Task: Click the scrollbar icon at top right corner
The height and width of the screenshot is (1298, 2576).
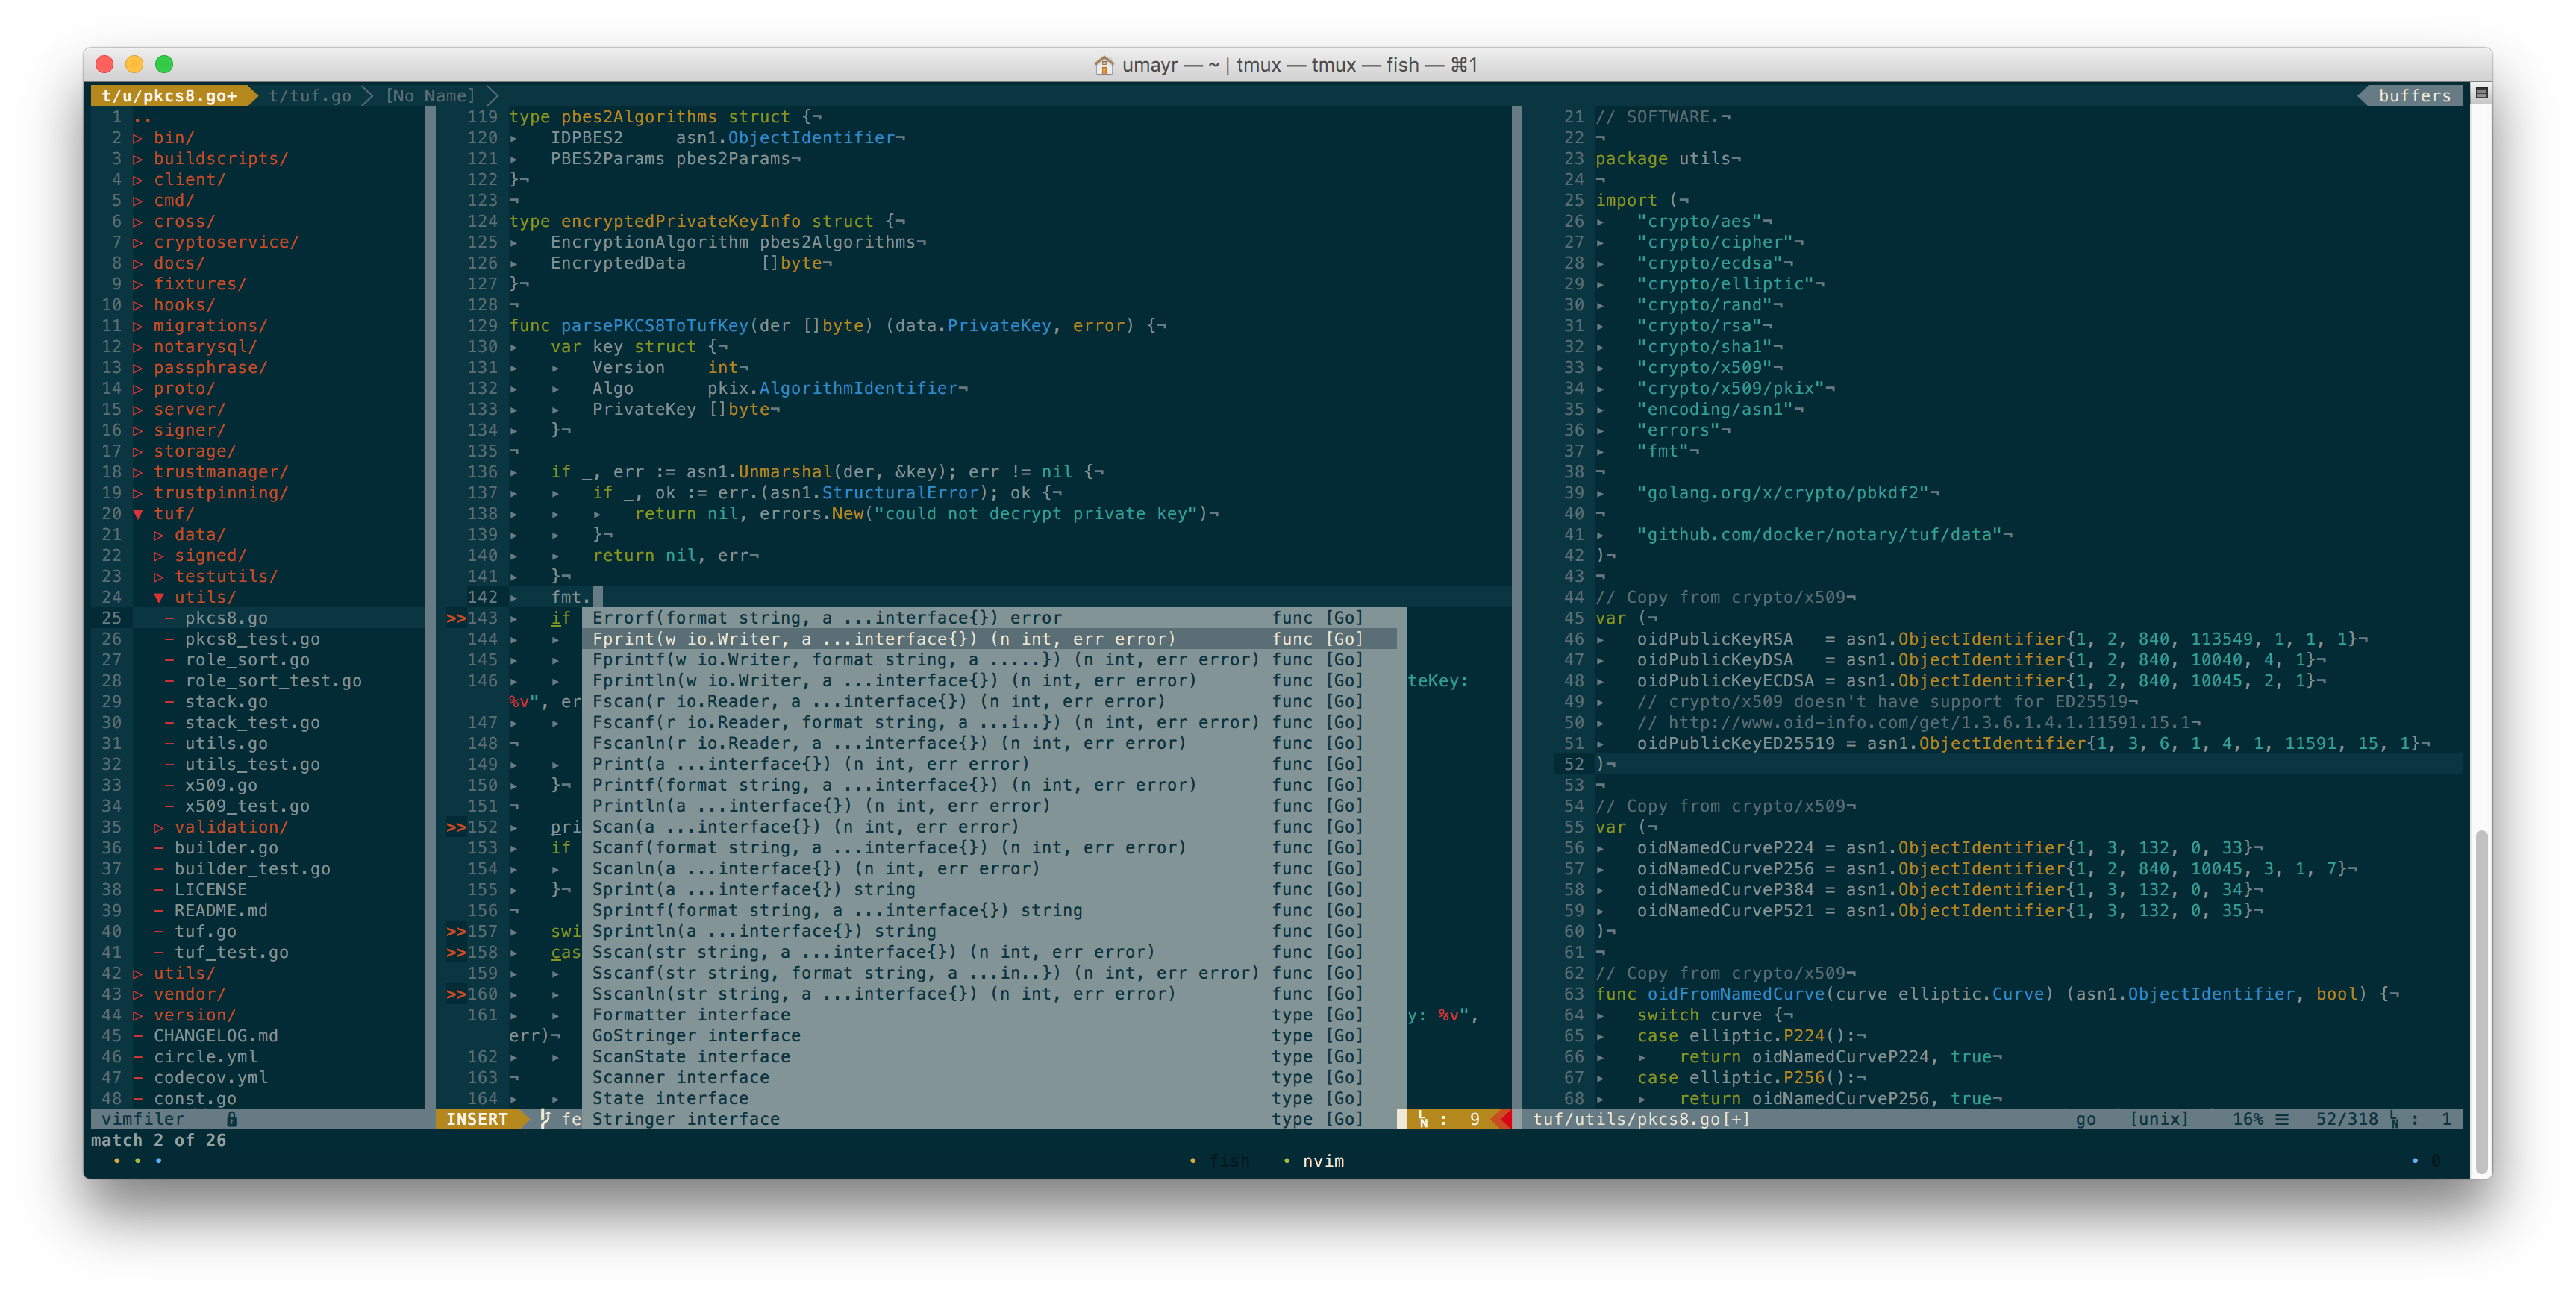Action: click(2481, 93)
